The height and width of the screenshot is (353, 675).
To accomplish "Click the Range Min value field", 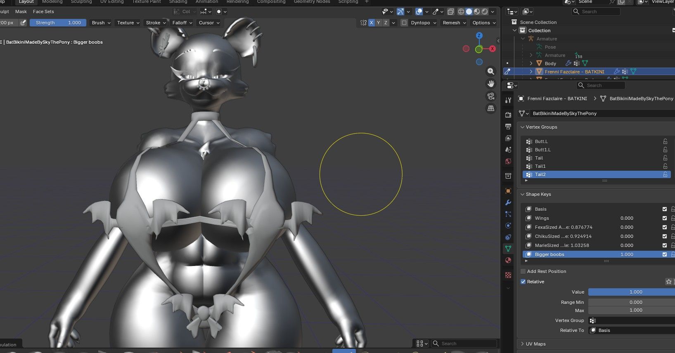I will click(x=632, y=302).
